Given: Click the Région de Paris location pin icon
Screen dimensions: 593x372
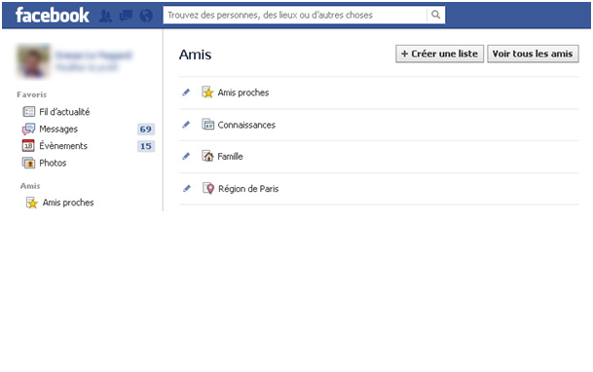Looking at the screenshot, I should (x=208, y=188).
